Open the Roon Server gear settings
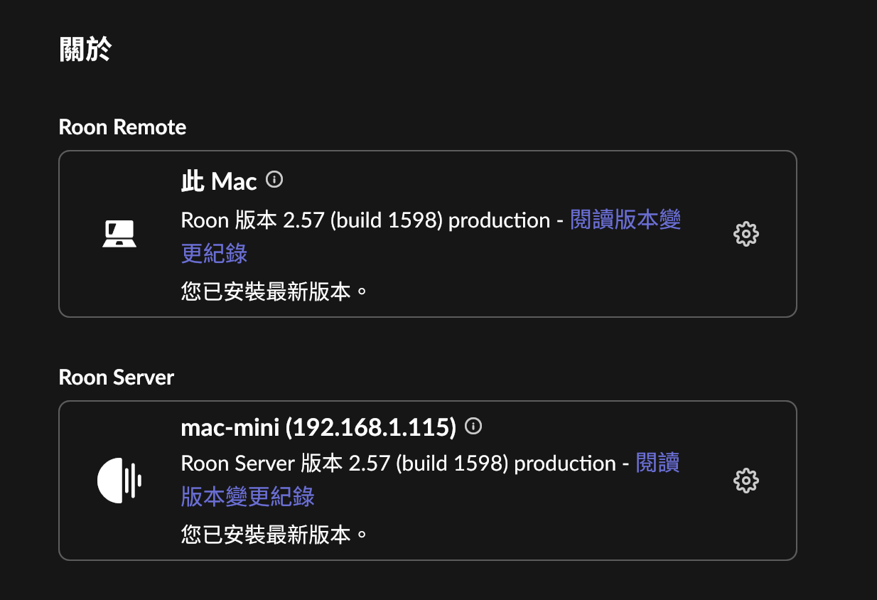The height and width of the screenshot is (600, 877). tap(746, 481)
